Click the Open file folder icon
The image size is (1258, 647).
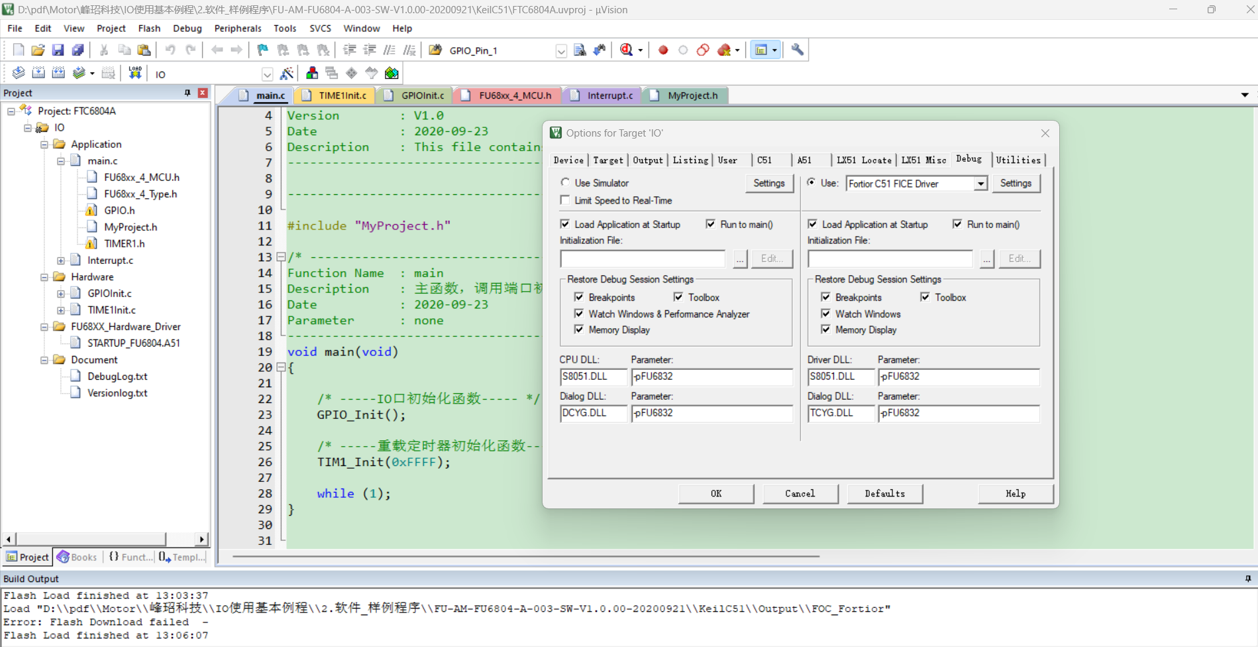(38, 50)
